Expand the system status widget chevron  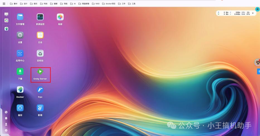click(x=253, y=13)
